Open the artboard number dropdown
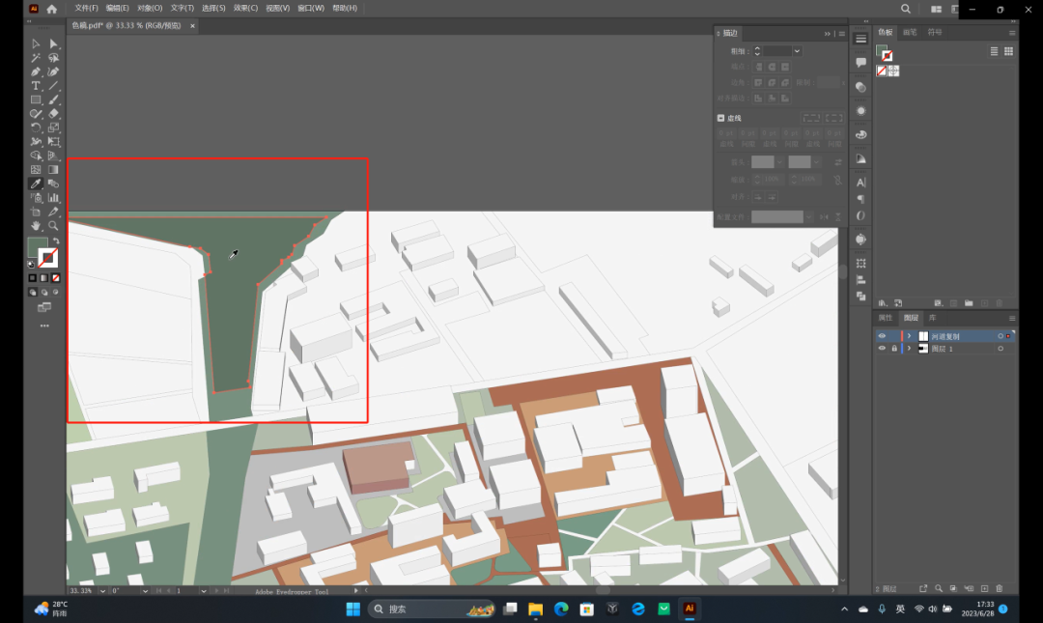 tap(204, 590)
